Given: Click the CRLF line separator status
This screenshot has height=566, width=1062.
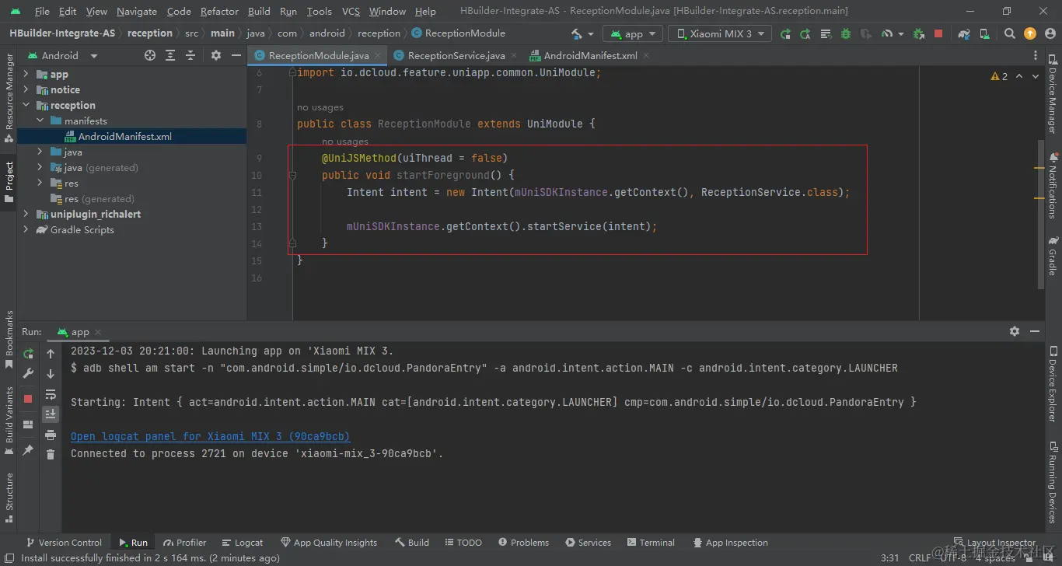Looking at the screenshot, I should point(920,557).
